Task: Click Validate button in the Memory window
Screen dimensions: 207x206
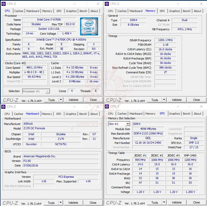Action: point(177,100)
